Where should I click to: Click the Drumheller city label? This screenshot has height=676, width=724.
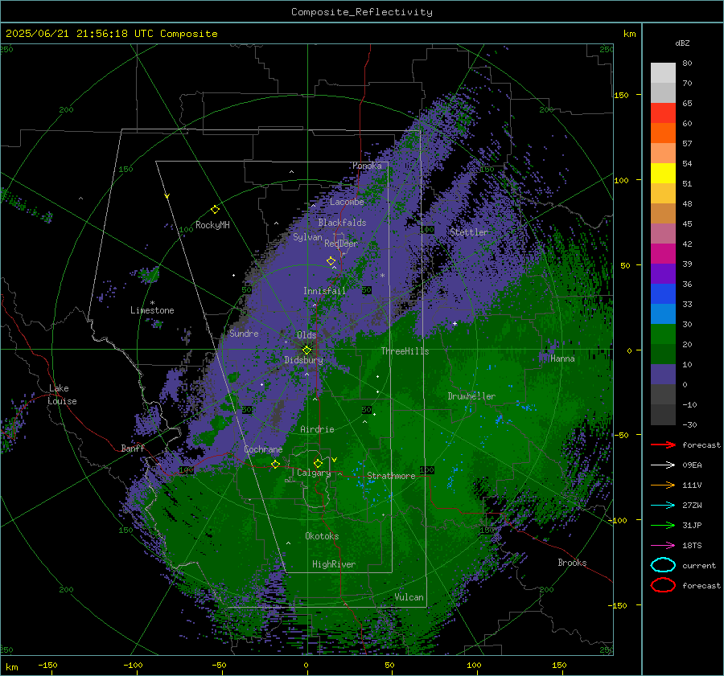pos(471,396)
